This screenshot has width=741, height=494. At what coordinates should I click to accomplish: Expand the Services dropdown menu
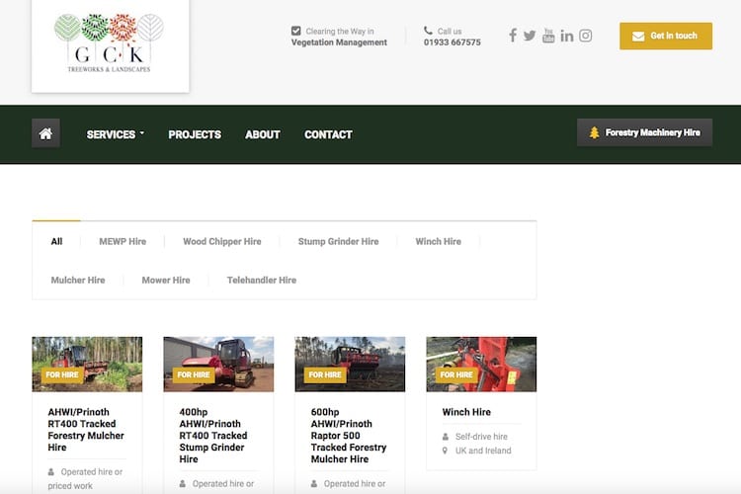point(115,134)
